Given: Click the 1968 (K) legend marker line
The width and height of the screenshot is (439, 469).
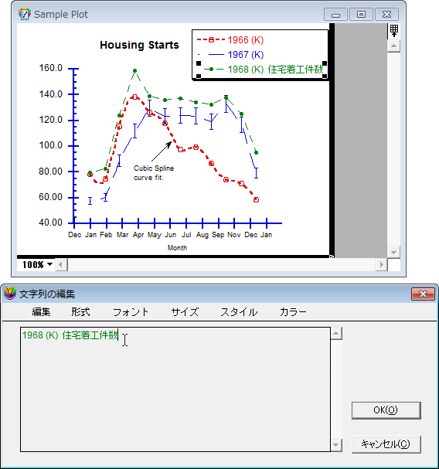Looking at the screenshot, I should coord(211,69).
